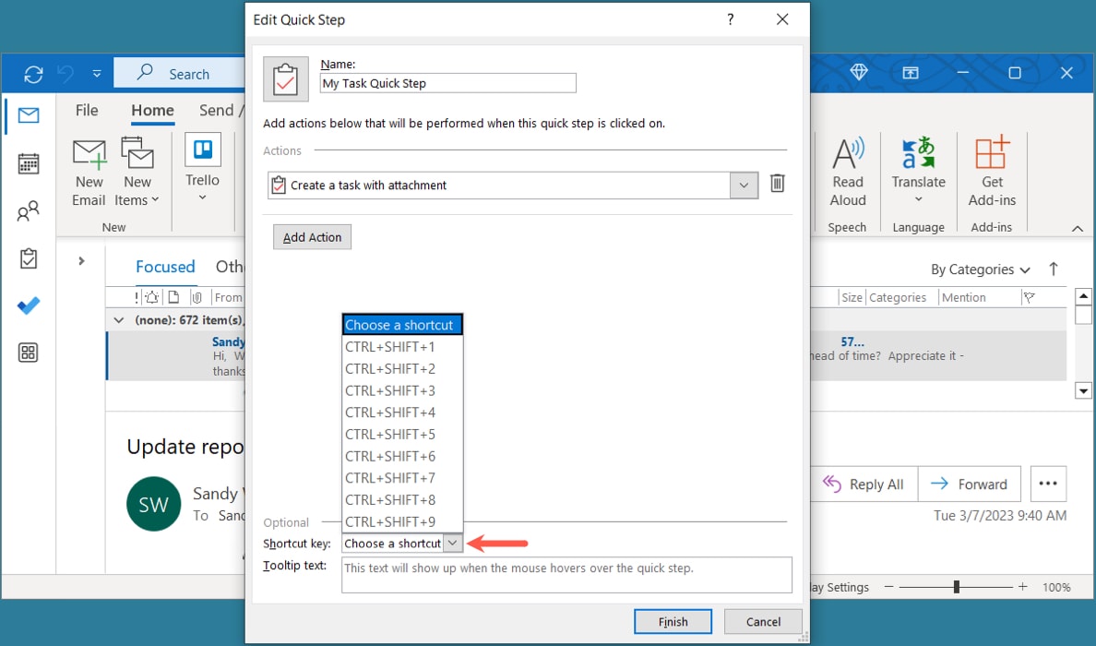Open the Translate language tool
Image resolution: width=1096 pixels, height=646 pixels.
point(918,173)
